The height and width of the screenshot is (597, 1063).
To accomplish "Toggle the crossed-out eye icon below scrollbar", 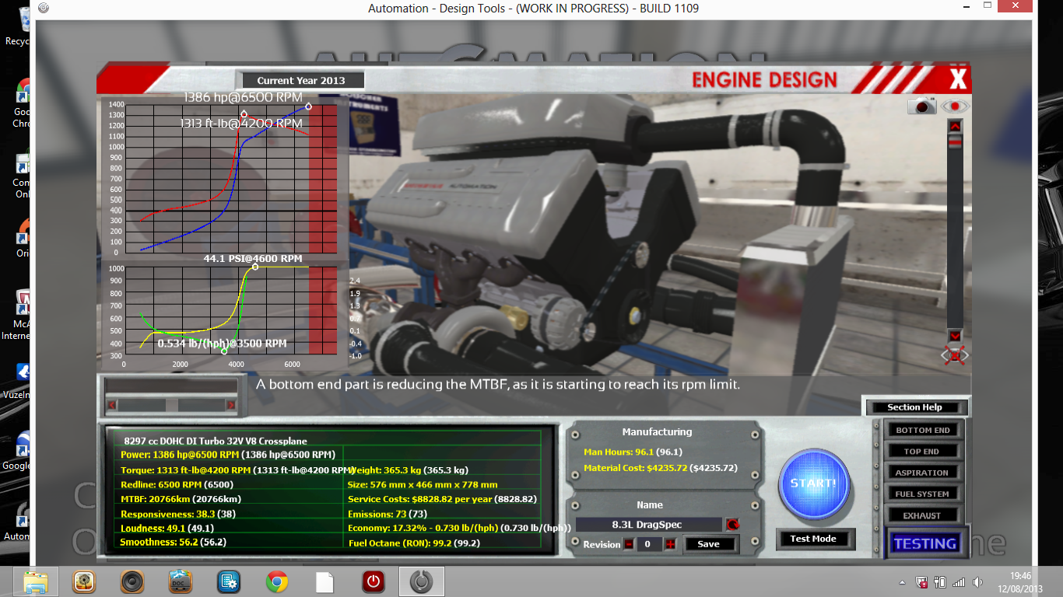I will [x=956, y=356].
